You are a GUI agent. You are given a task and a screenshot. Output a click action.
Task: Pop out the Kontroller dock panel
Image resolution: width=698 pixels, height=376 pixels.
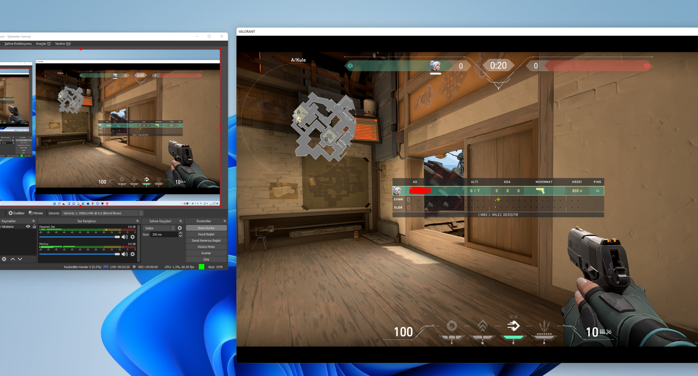(225, 221)
